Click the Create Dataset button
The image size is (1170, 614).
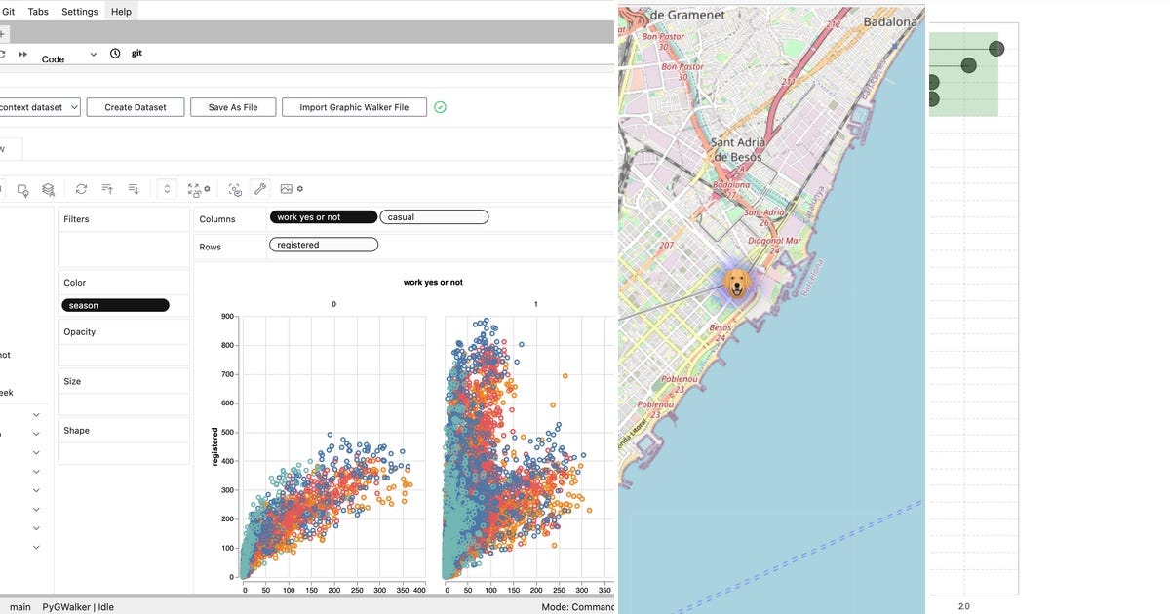coord(135,106)
